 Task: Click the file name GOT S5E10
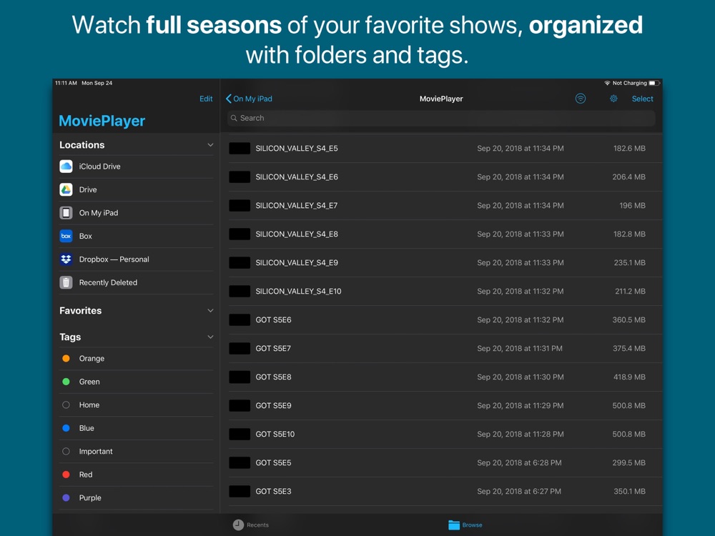[275, 435]
